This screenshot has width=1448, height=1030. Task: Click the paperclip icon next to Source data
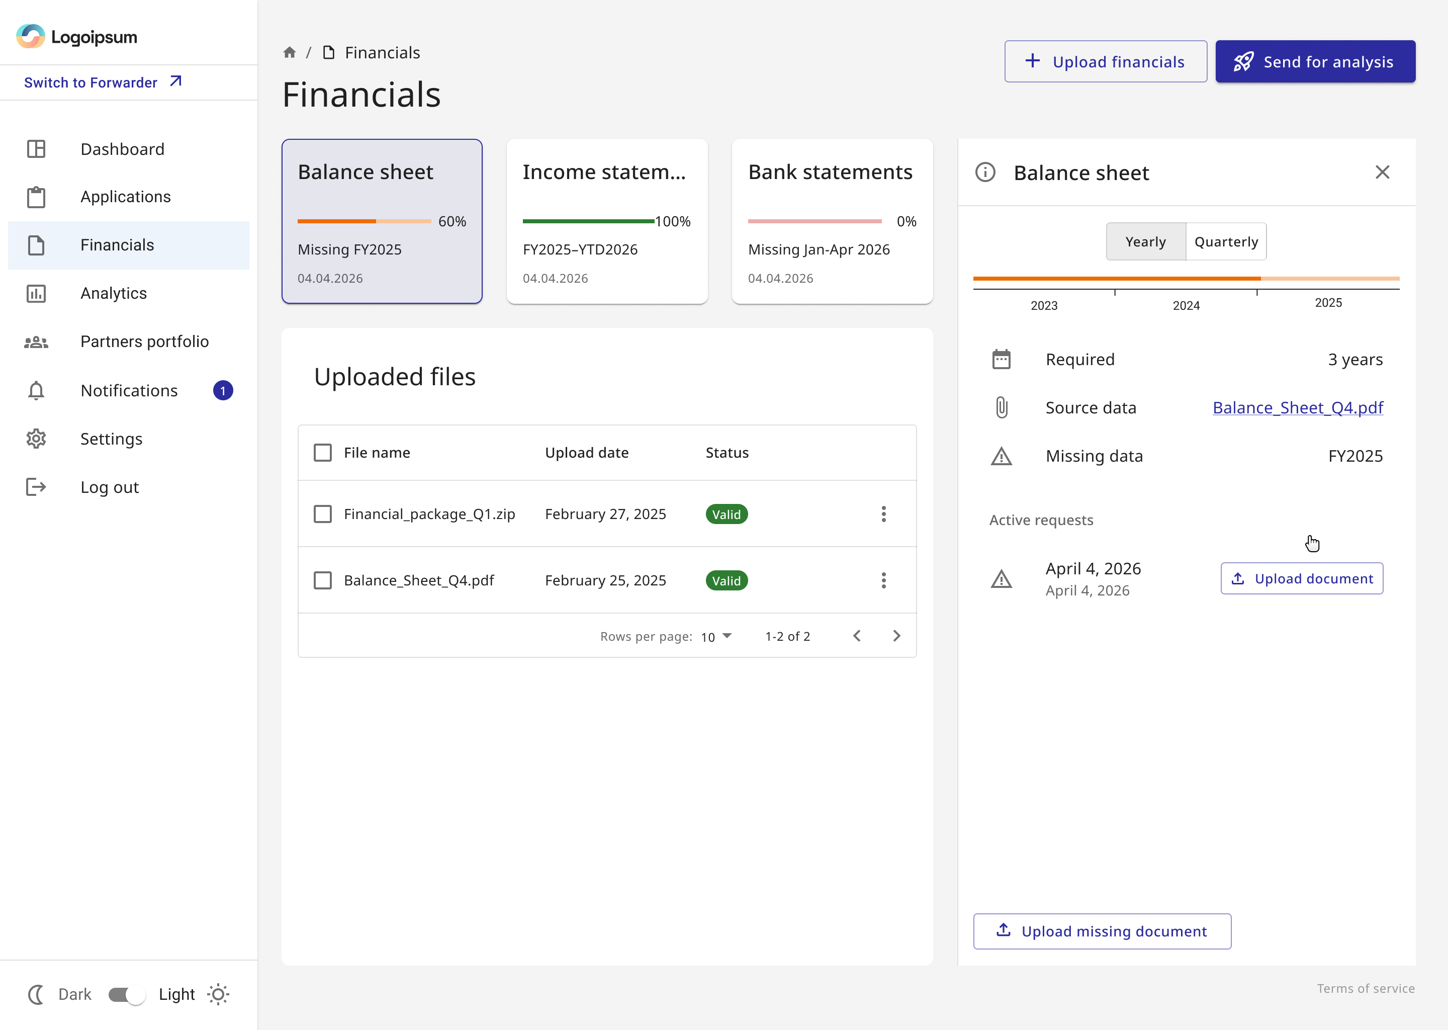pos(1001,407)
